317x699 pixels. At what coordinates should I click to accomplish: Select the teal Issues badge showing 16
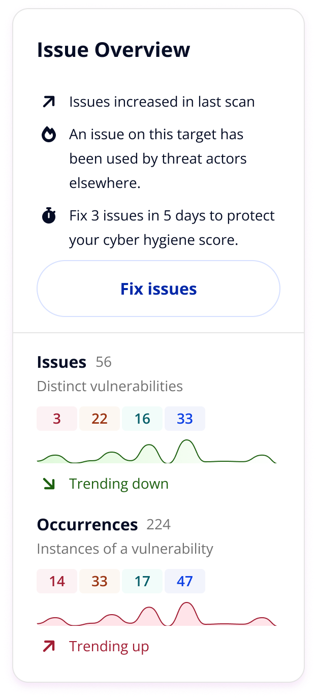pos(142,419)
